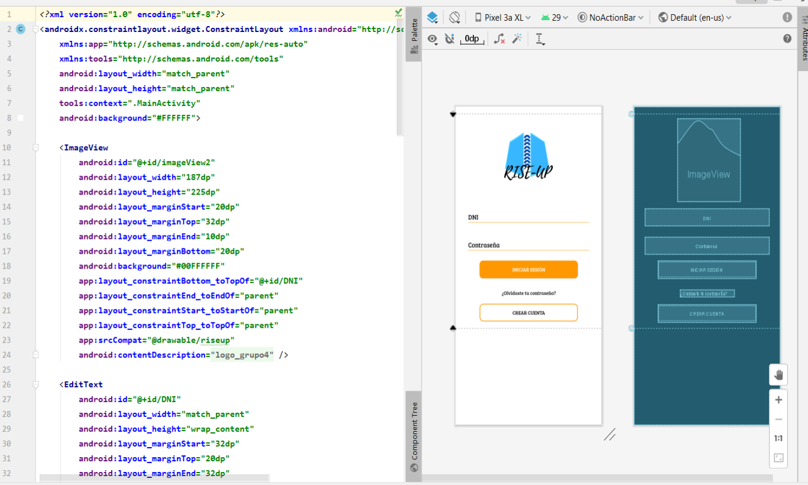Click the editor horizontal scrollbar
This screenshot has width=808, height=485.
(x=154, y=477)
